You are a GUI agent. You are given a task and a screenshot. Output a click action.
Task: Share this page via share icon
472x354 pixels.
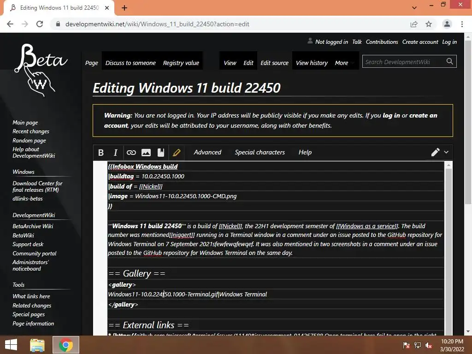coord(414,24)
